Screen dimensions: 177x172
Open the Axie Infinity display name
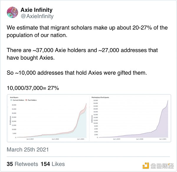tap(37, 10)
